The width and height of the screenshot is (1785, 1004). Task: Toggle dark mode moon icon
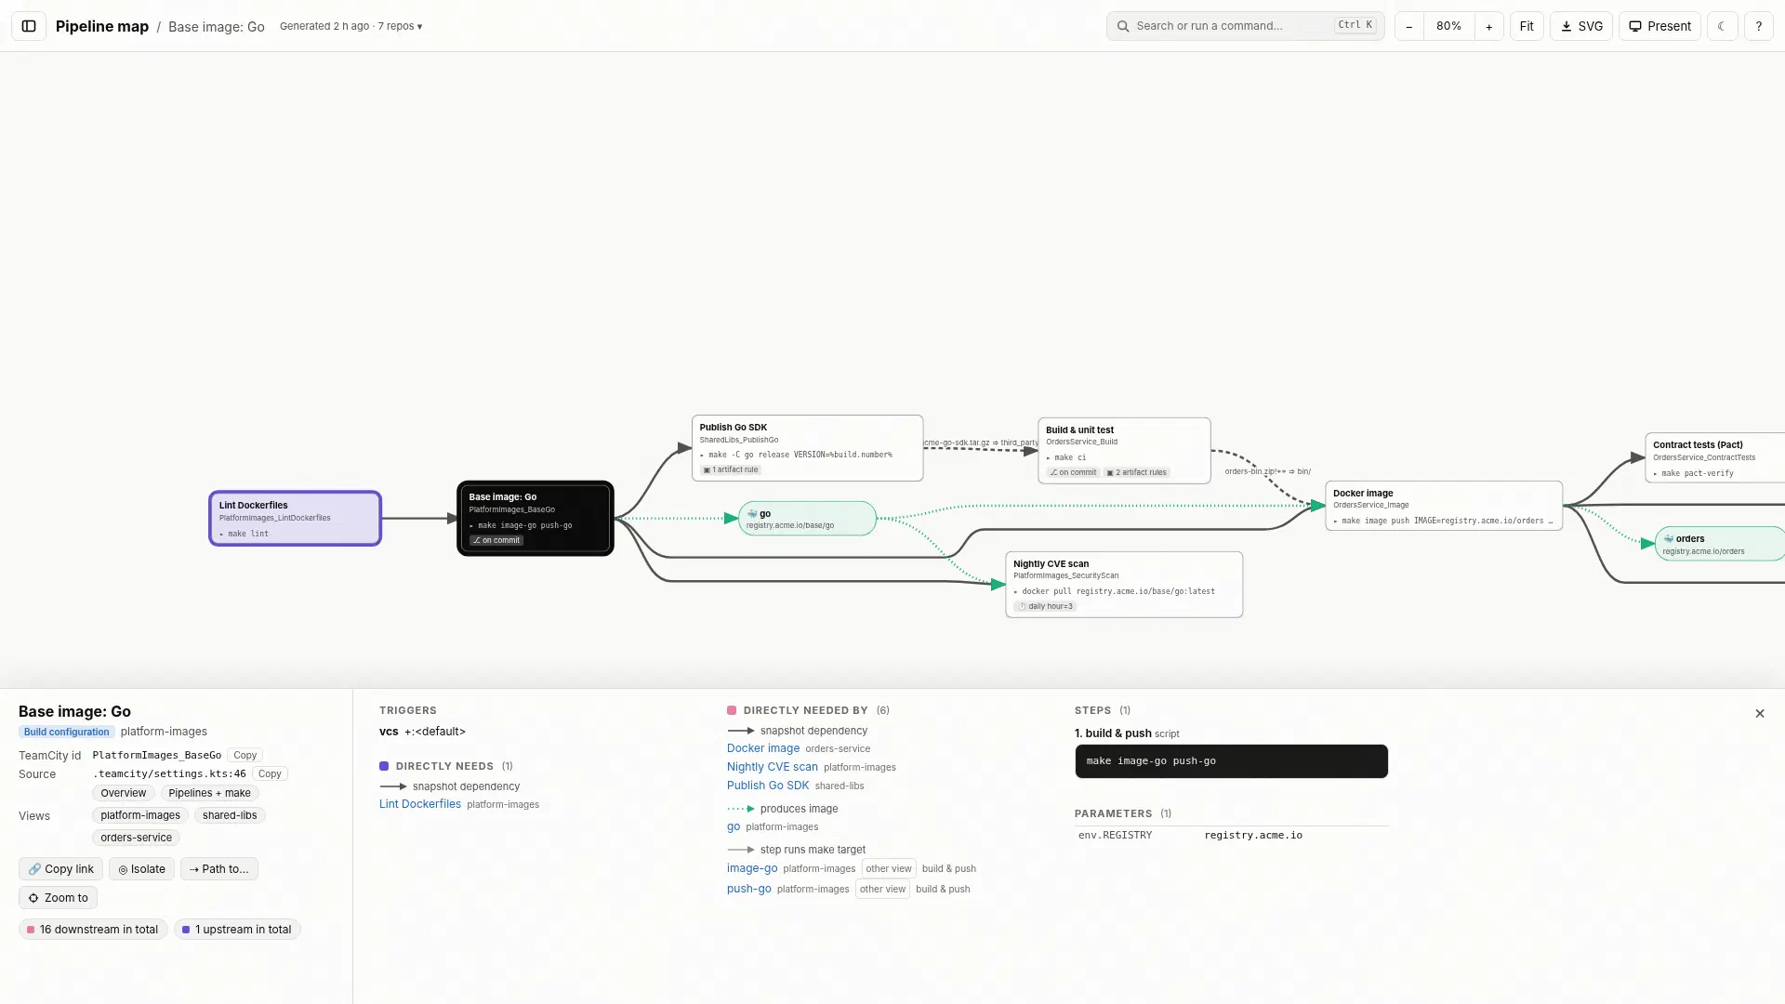(1722, 26)
